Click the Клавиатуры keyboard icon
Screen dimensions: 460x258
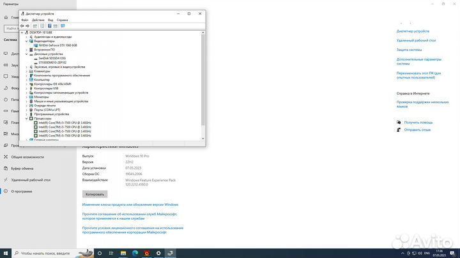point(31,71)
